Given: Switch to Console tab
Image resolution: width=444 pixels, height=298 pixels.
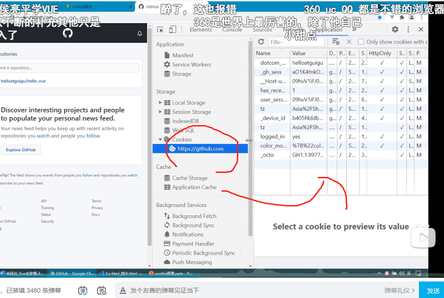Looking at the screenshot, I should (x=232, y=29).
